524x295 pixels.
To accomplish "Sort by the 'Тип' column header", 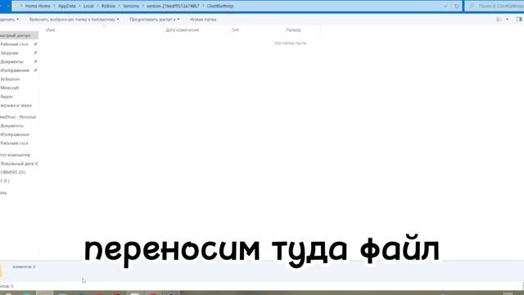I will point(235,29).
